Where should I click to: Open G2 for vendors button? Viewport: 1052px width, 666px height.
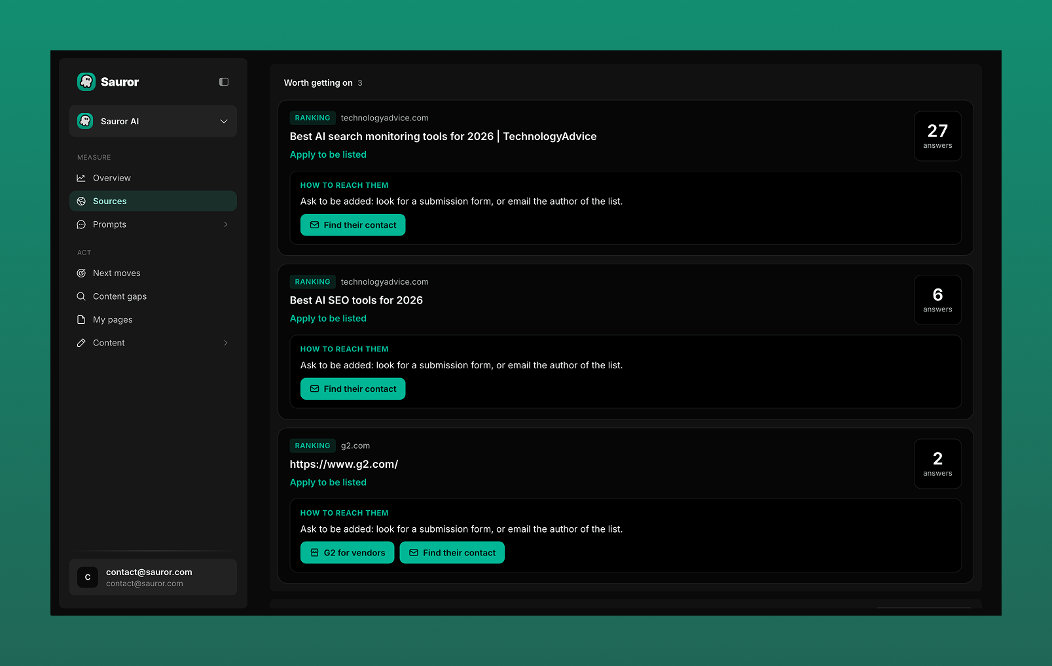coord(348,553)
